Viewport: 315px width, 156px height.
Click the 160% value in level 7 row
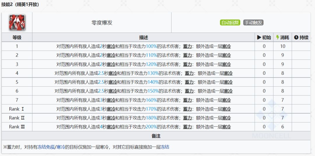(x=151, y=100)
